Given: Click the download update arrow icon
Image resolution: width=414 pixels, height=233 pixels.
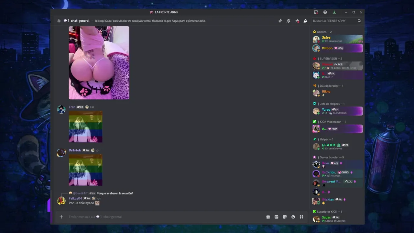Looking at the screenshot, I should pyautogui.click(x=334, y=12).
